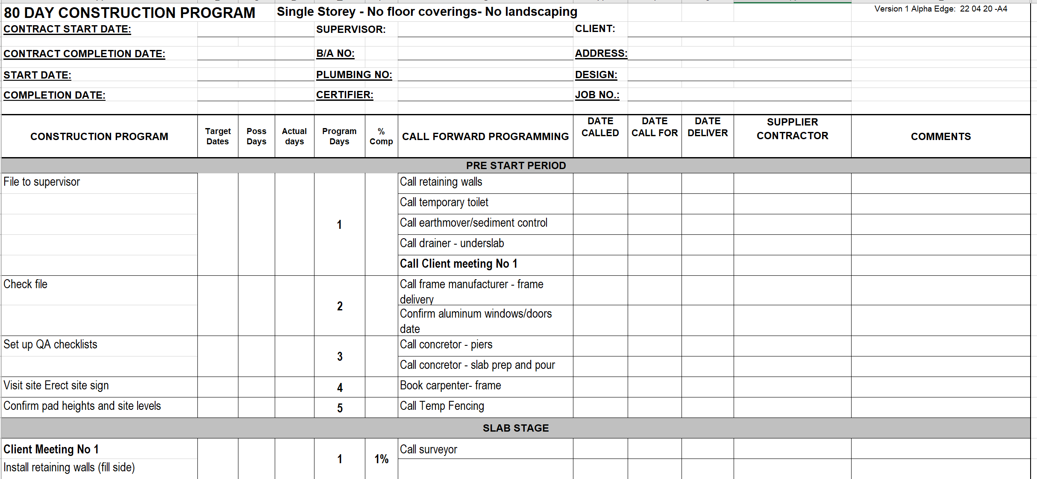
Task: Click the Target Dates column header
Action: coord(217,136)
